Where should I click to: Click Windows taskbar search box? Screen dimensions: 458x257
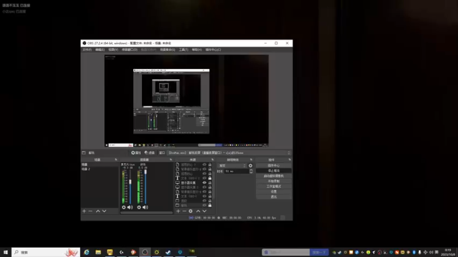pyautogui.click(x=46, y=252)
